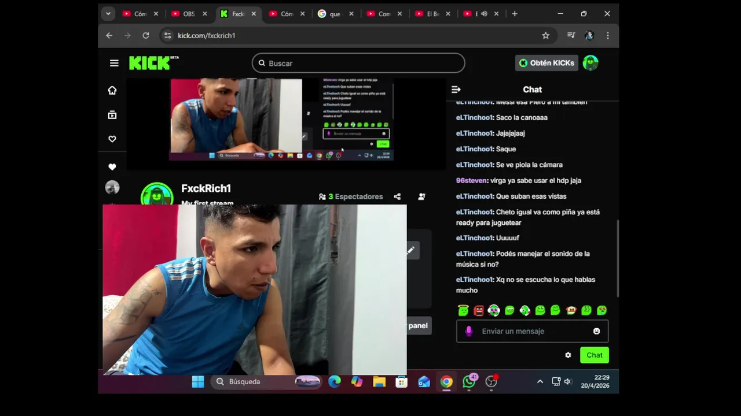Focus the Buscar search field
The width and height of the screenshot is (741, 416).
click(x=358, y=63)
